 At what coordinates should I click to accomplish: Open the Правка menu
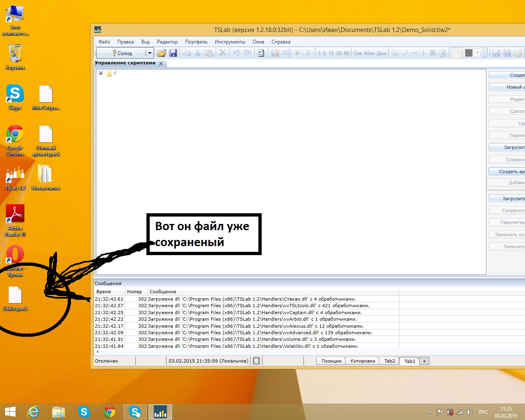pos(126,42)
